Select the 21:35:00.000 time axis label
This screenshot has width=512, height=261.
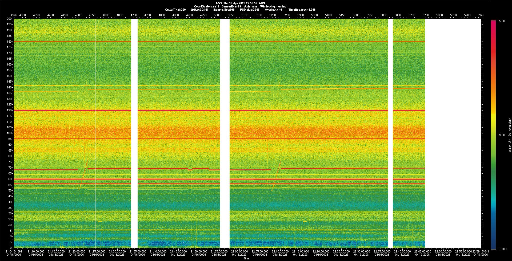click(x=138, y=251)
